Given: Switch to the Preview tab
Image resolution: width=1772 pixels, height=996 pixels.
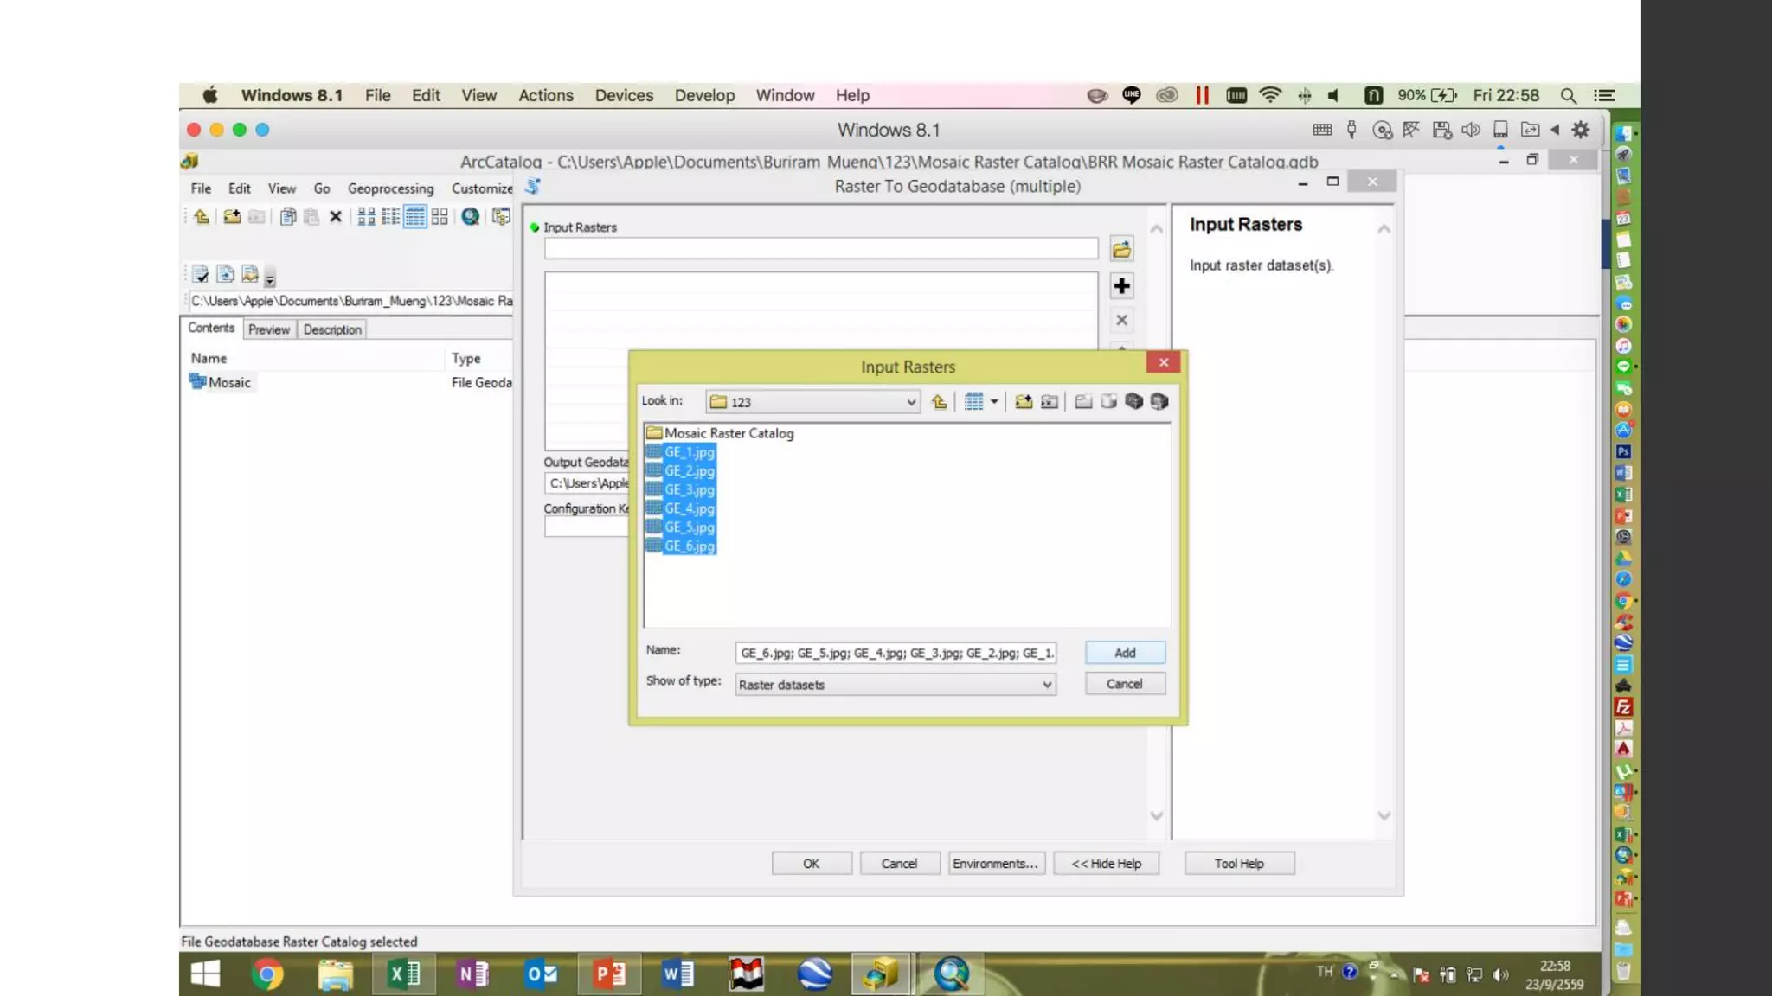Looking at the screenshot, I should pyautogui.click(x=268, y=329).
